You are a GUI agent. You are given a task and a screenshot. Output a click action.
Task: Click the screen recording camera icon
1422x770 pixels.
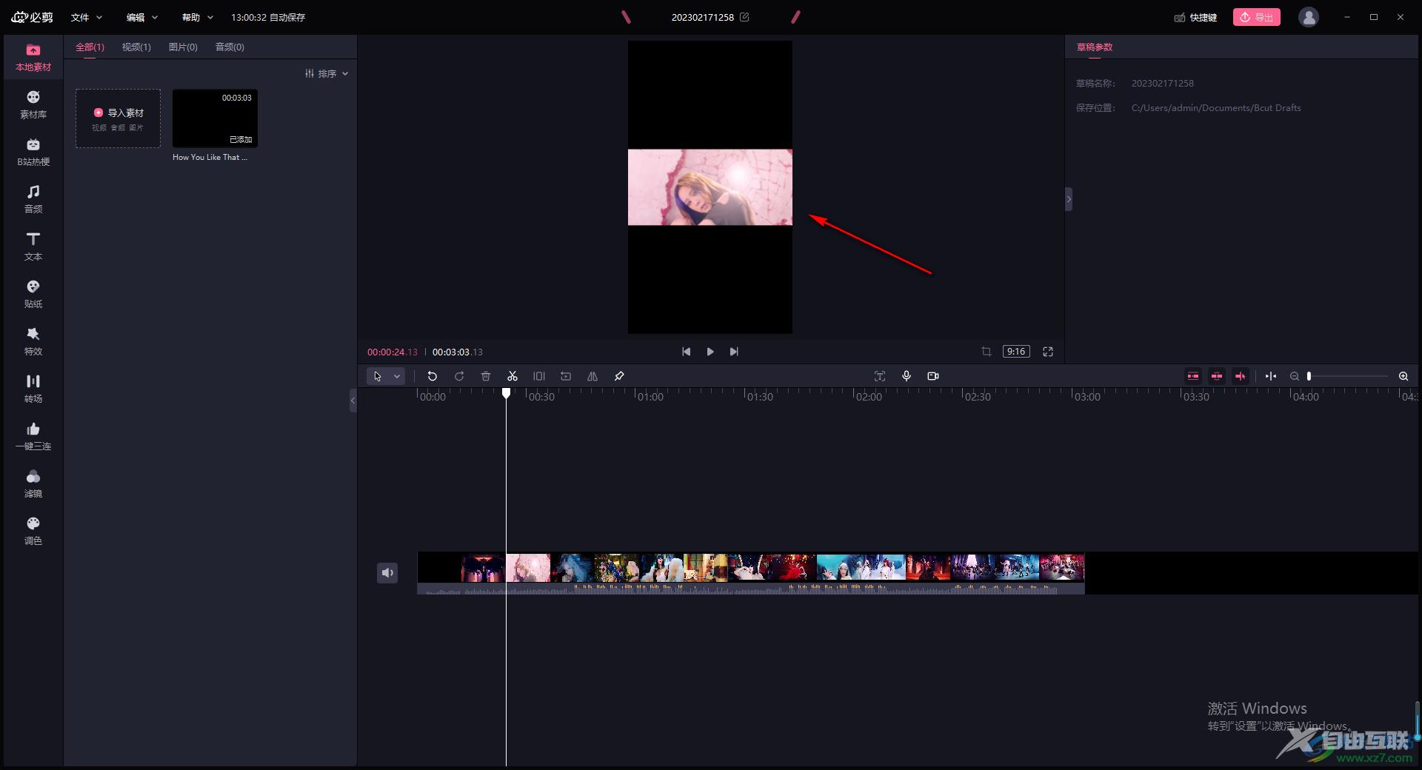933,376
